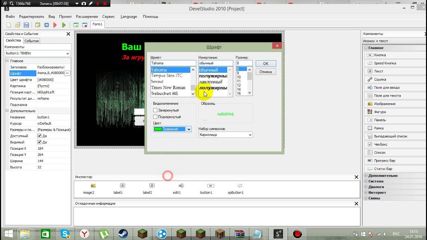Expand the Интернет group in components
The width and height of the screenshot is (427, 240).
(366, 193)
